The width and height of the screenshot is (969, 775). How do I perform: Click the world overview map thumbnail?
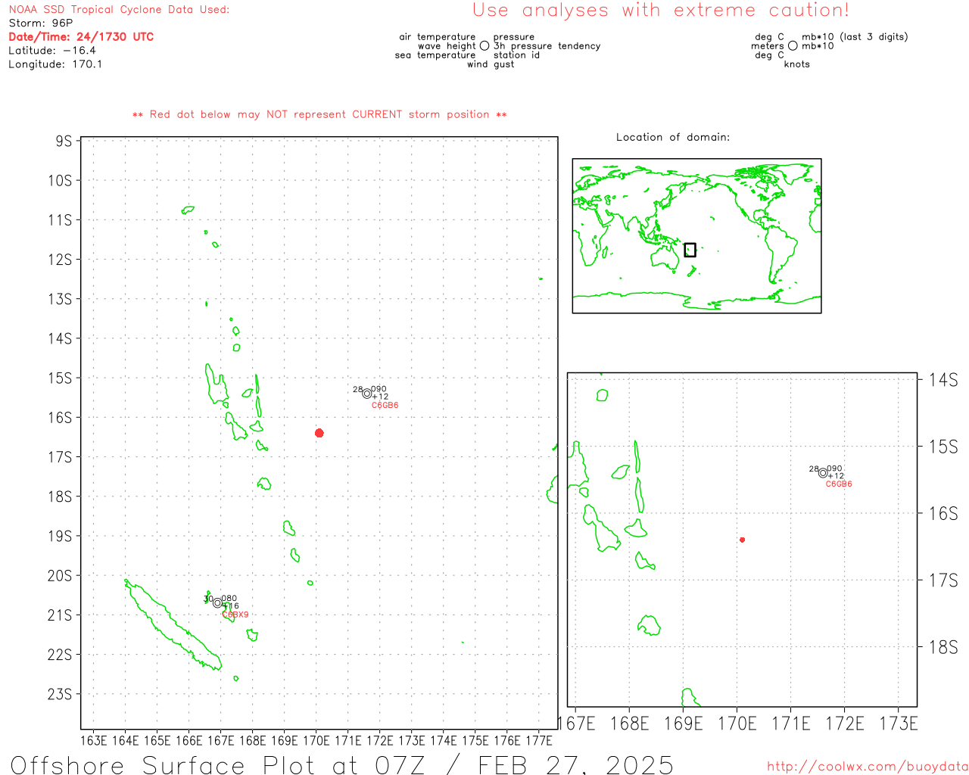click(x=696, y=235)
